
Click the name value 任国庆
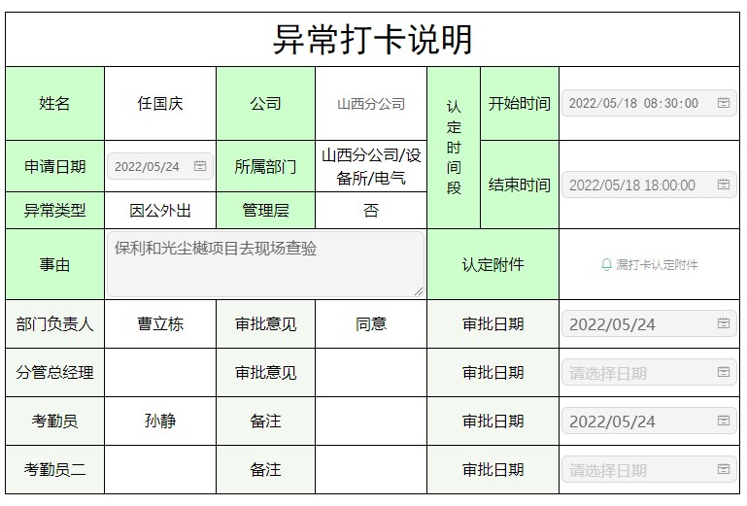coord(160,103)
